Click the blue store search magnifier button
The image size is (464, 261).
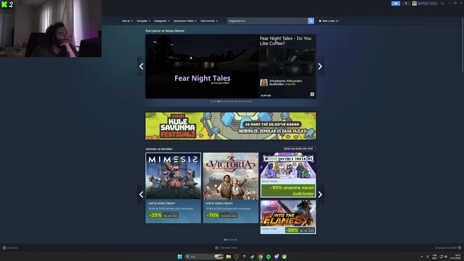tap(311, 21)
